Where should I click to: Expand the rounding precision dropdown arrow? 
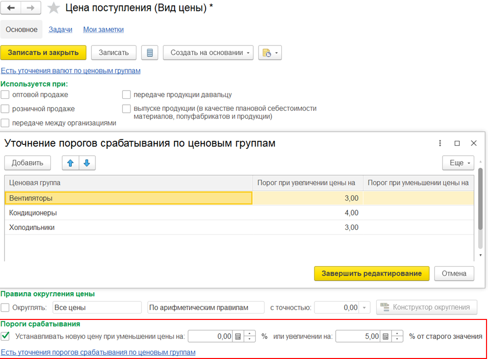(365, 308)
